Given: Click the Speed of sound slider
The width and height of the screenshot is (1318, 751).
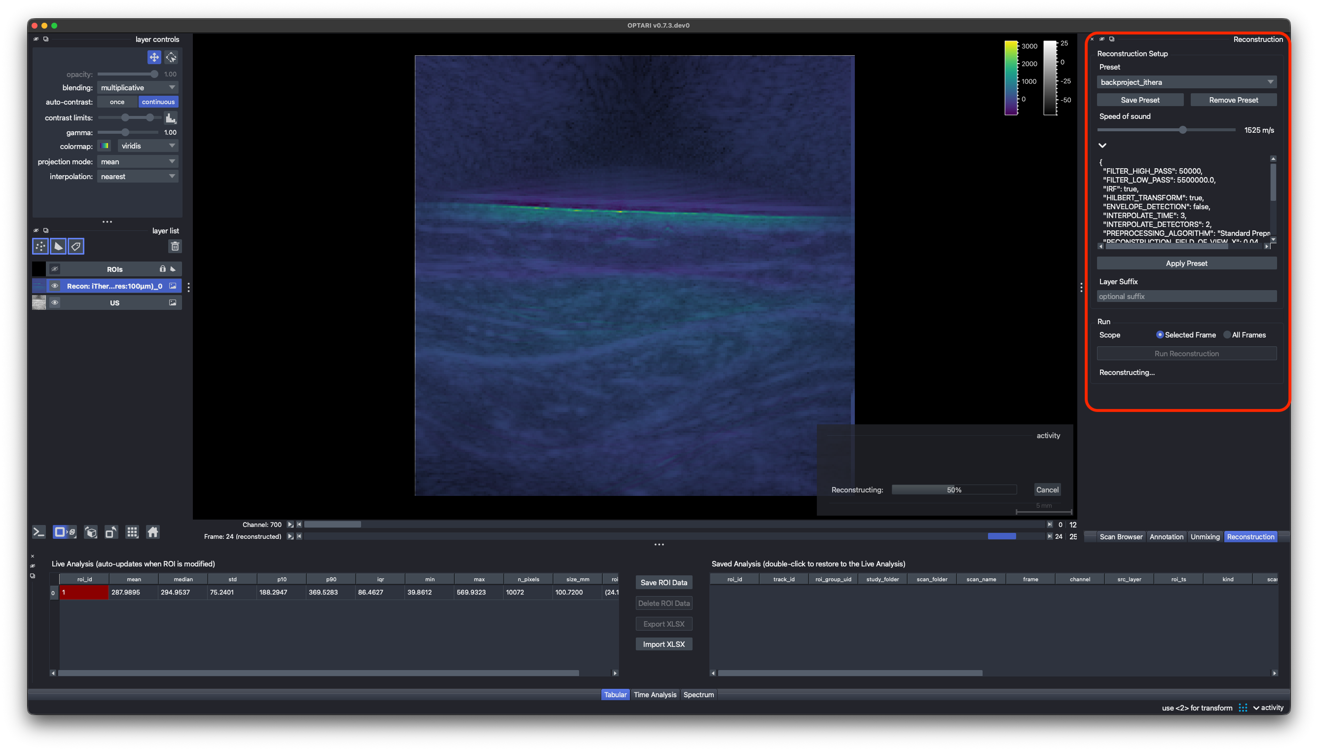Looking at the screenshot, I should [1166, 130].
